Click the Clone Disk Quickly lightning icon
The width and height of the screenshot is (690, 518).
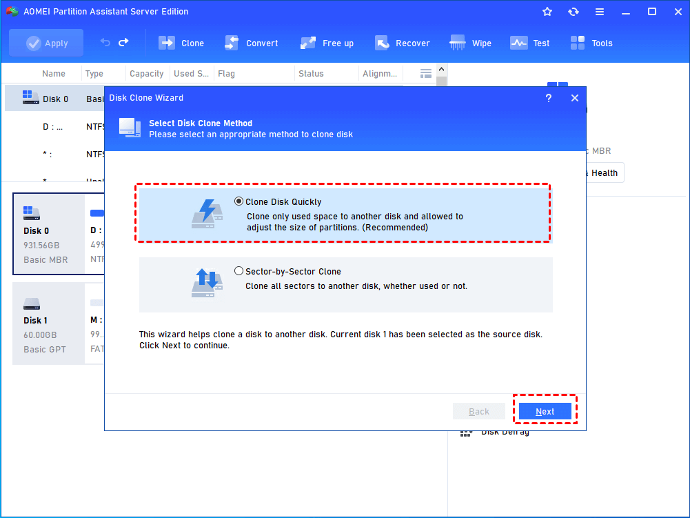point(207,214)
